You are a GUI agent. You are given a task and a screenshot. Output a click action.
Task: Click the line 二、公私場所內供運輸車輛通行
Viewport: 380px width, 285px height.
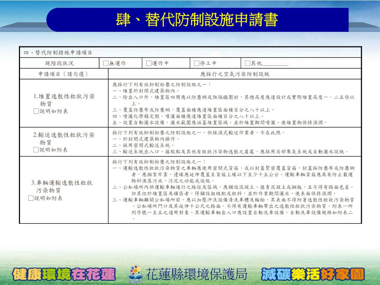(233, 190)
